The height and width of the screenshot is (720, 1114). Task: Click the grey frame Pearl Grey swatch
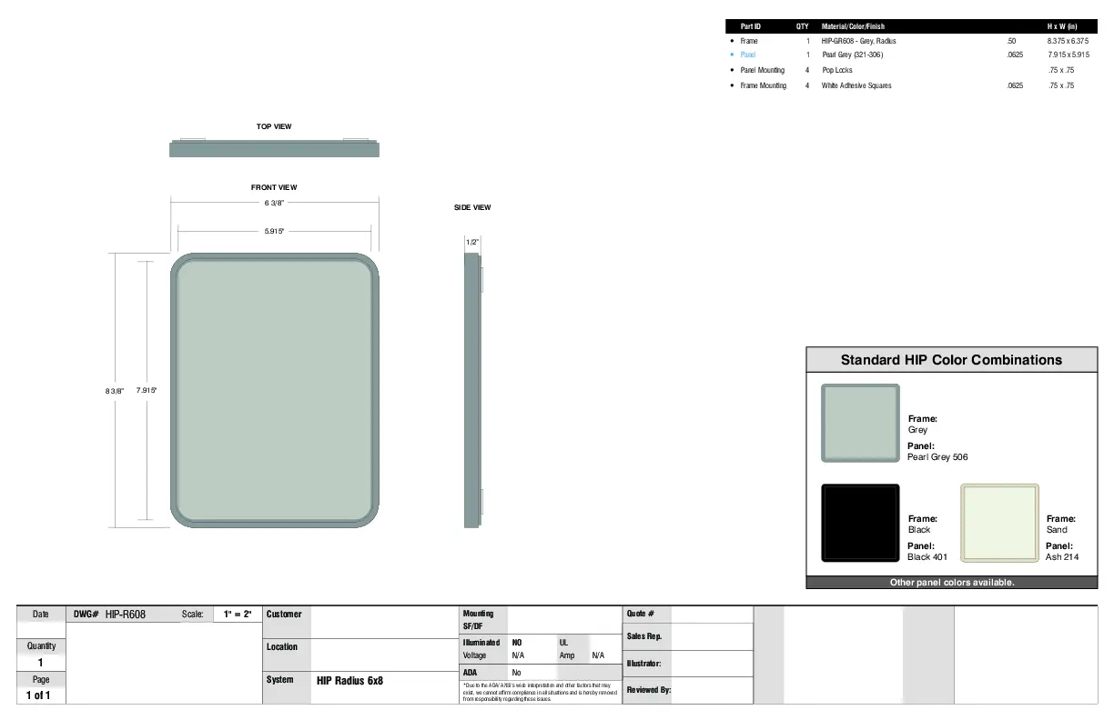coord(860,423)
